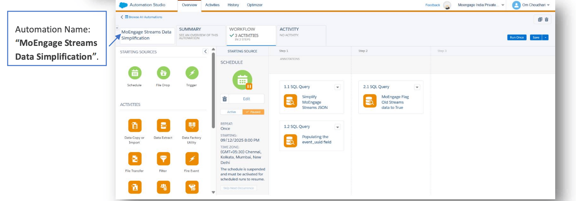This screenshot has width=576, height=201.
Task: Choose the Fire Event activity icon
Action: [192, 159]
